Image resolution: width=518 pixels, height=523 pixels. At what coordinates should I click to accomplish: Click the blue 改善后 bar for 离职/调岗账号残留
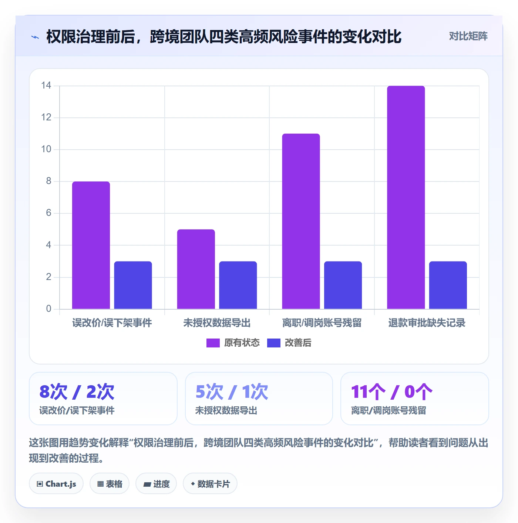pyautogui.click(x=343, y=285)
